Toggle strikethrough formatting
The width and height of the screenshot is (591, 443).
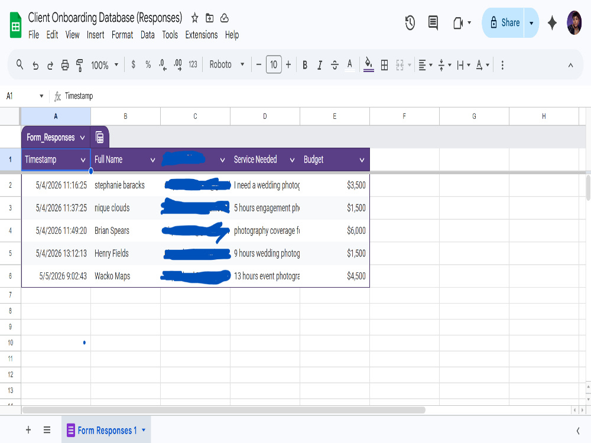point(335,65)
